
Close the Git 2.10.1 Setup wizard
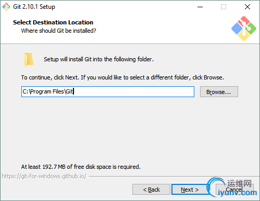pyautogui.click(x=247, y=7)
